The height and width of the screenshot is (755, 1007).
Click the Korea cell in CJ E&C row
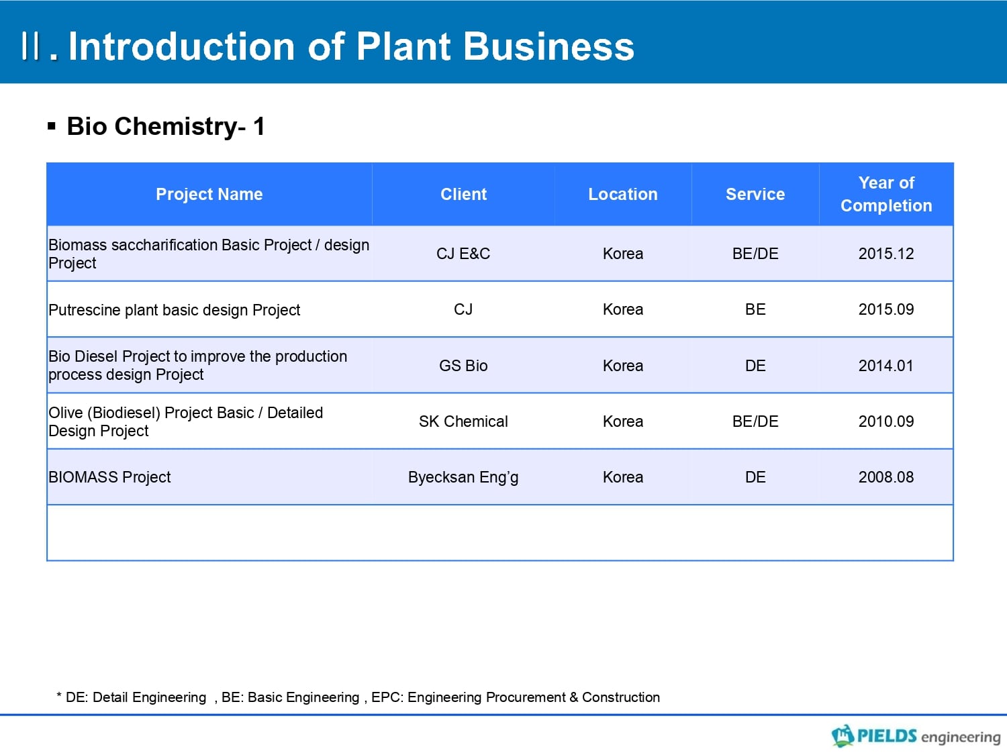point(623,254)
